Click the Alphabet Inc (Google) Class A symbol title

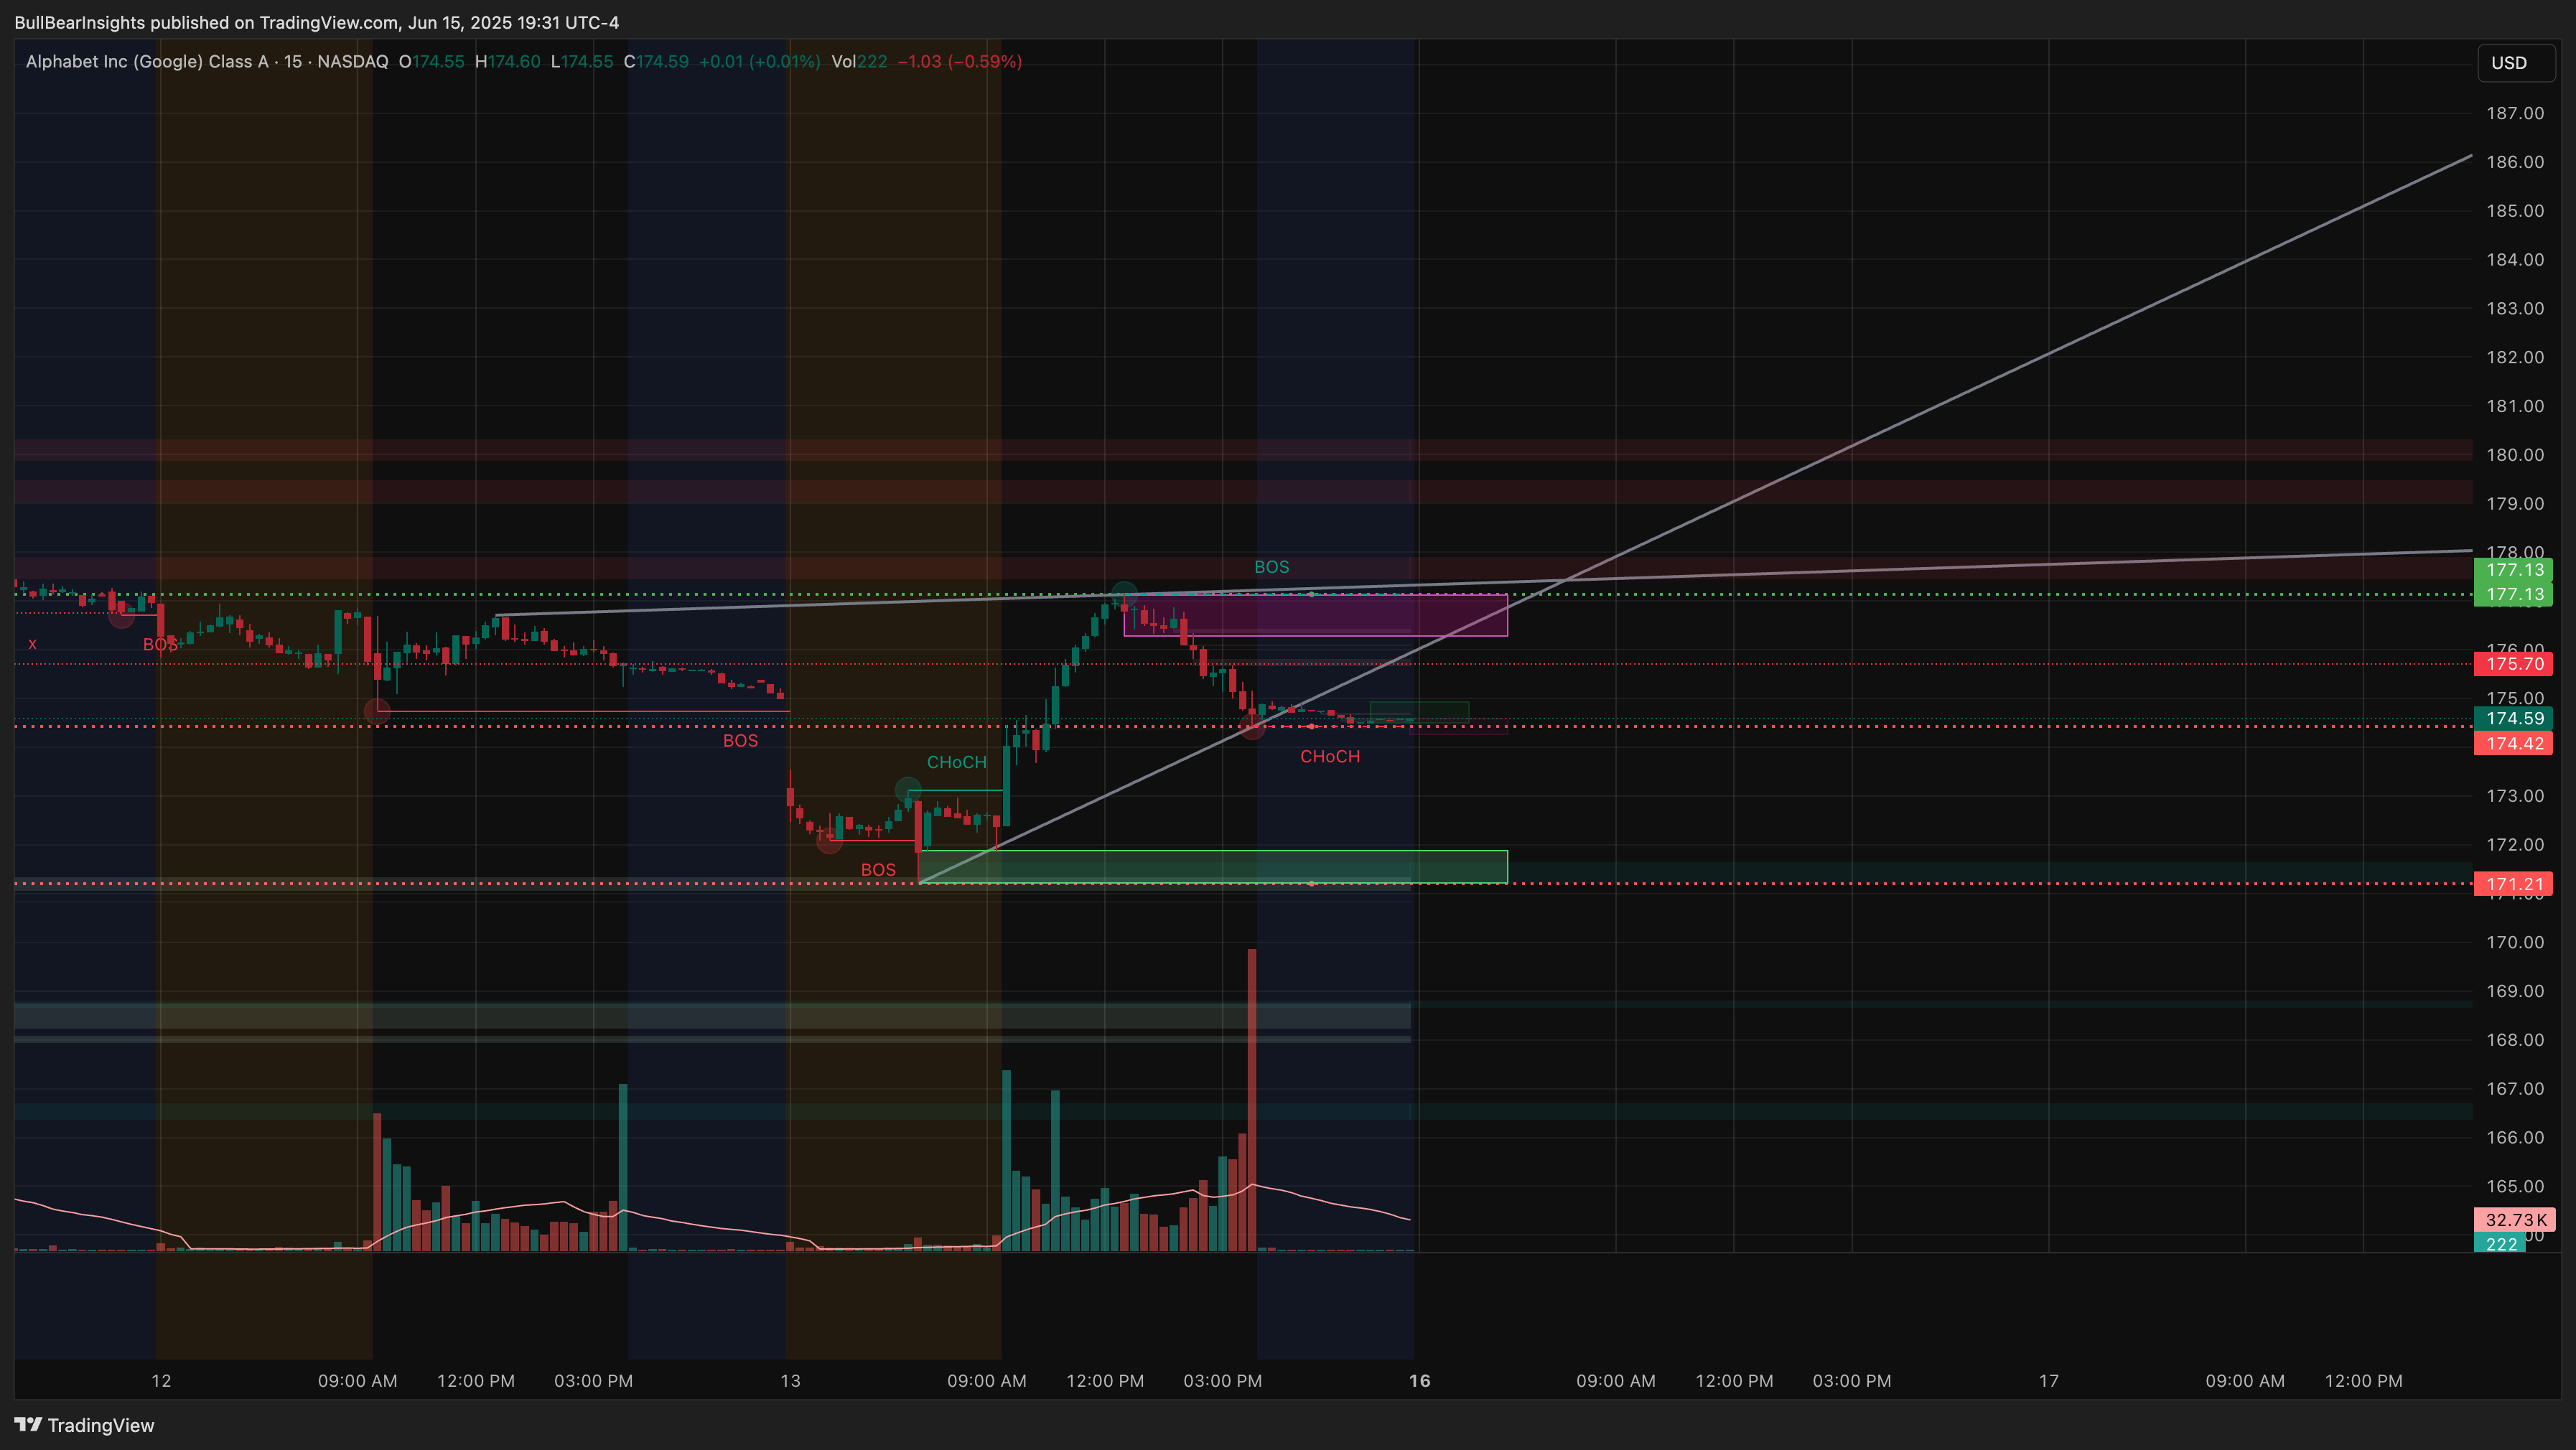147,62
